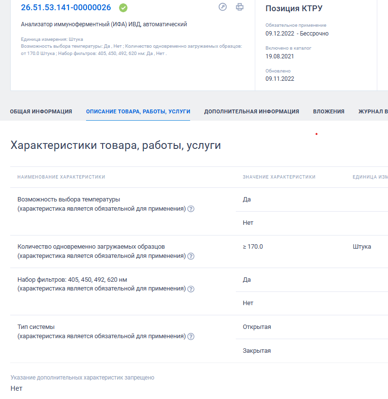This screenshot has height=399, width=388.
Task: Open help icon for Тип системы row
Action: pos(191,337)
